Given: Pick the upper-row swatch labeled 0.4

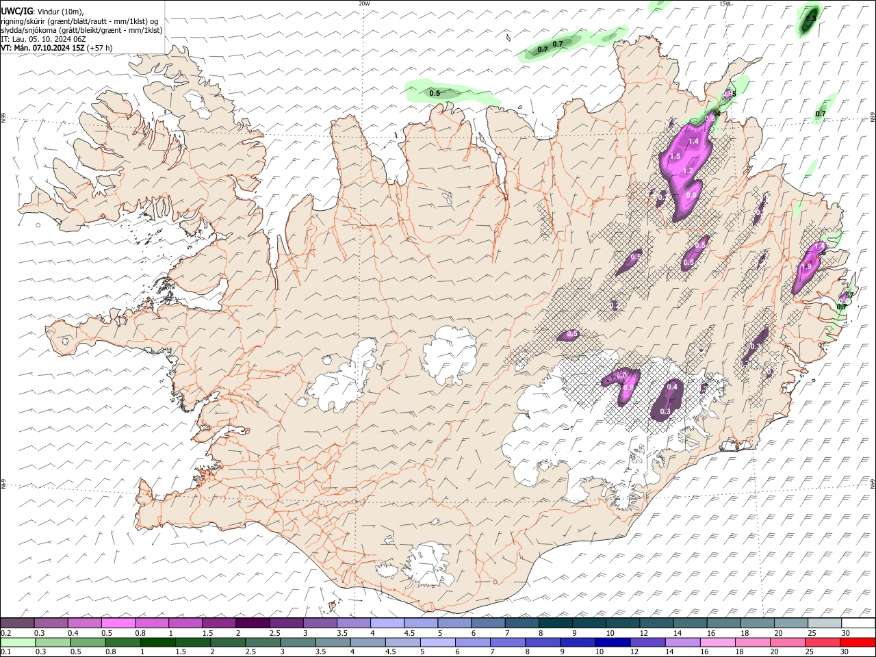Looking at the screenshot, I should click(x=85, y=623).
